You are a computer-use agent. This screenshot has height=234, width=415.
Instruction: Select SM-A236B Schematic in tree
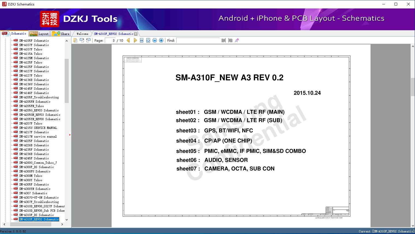(x=34, y=154)
